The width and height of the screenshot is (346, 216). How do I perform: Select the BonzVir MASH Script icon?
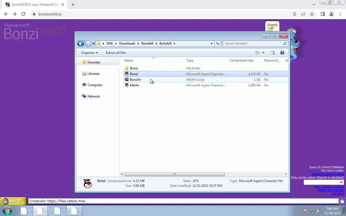point(127,80)
